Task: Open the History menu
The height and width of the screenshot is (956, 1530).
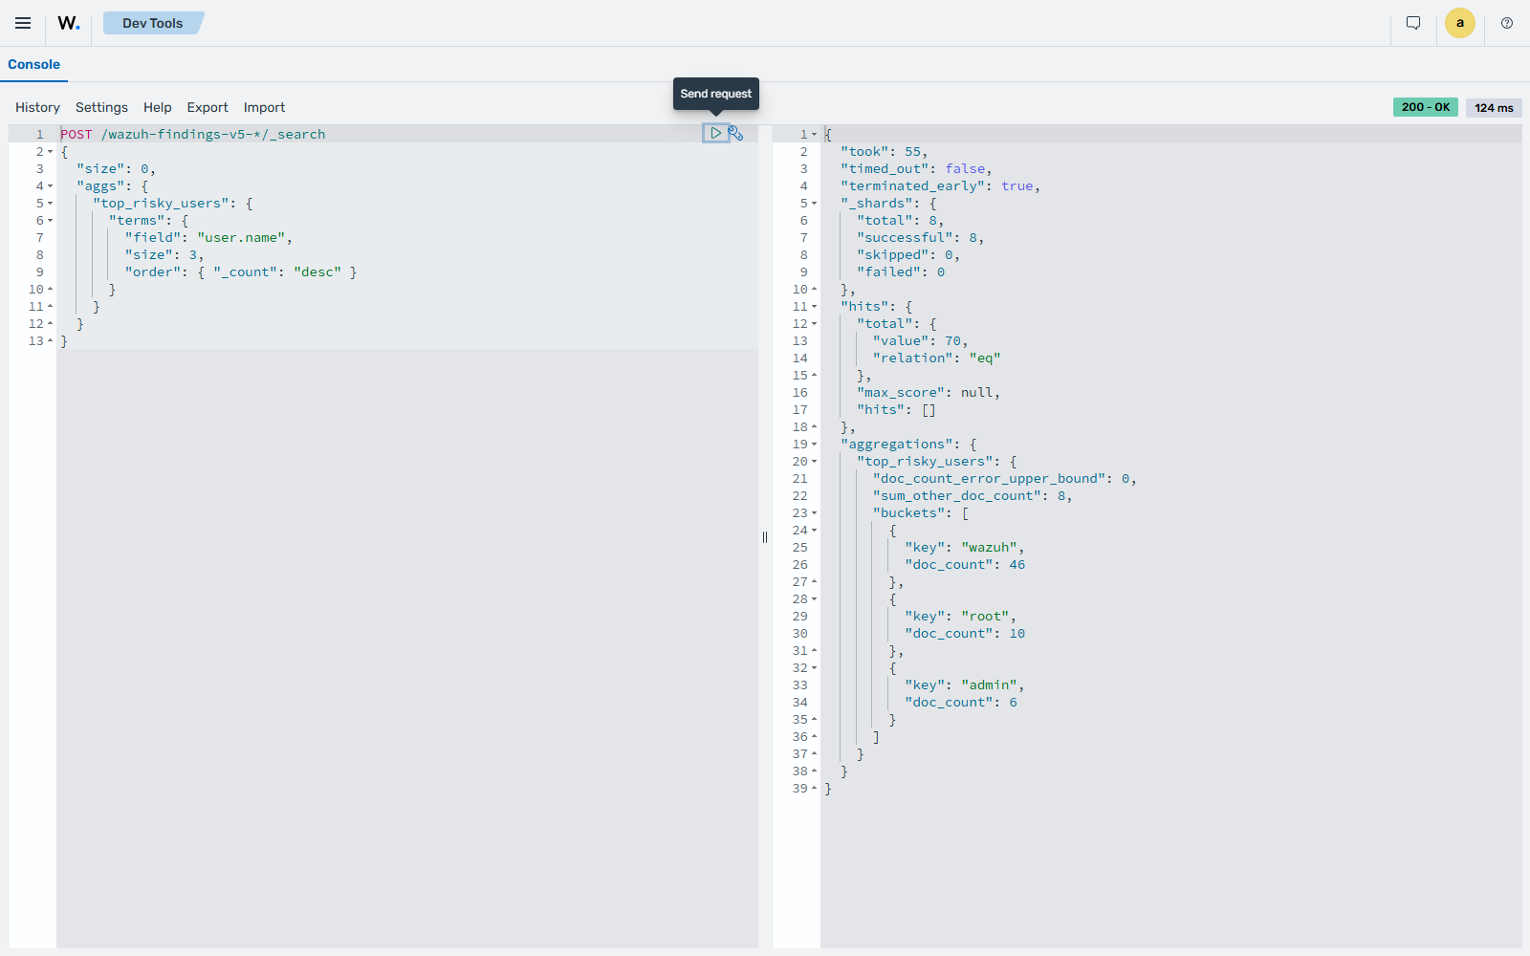Action: click(x=37, y=107)
